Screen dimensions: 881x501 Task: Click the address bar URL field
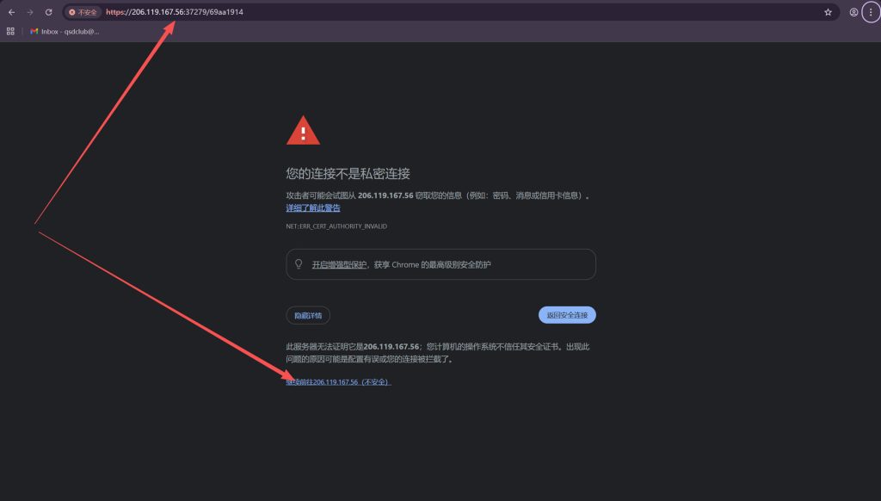(430, 12)
